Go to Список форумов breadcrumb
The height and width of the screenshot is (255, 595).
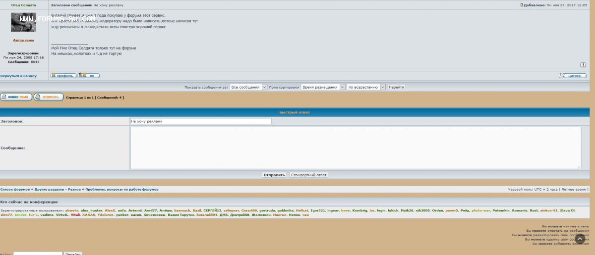pos(15,190)
